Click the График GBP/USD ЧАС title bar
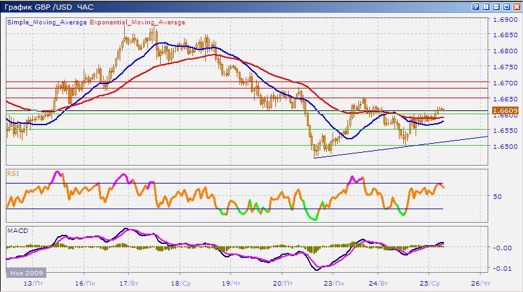Viewport: 523px width, 292px height. point(51,6)
